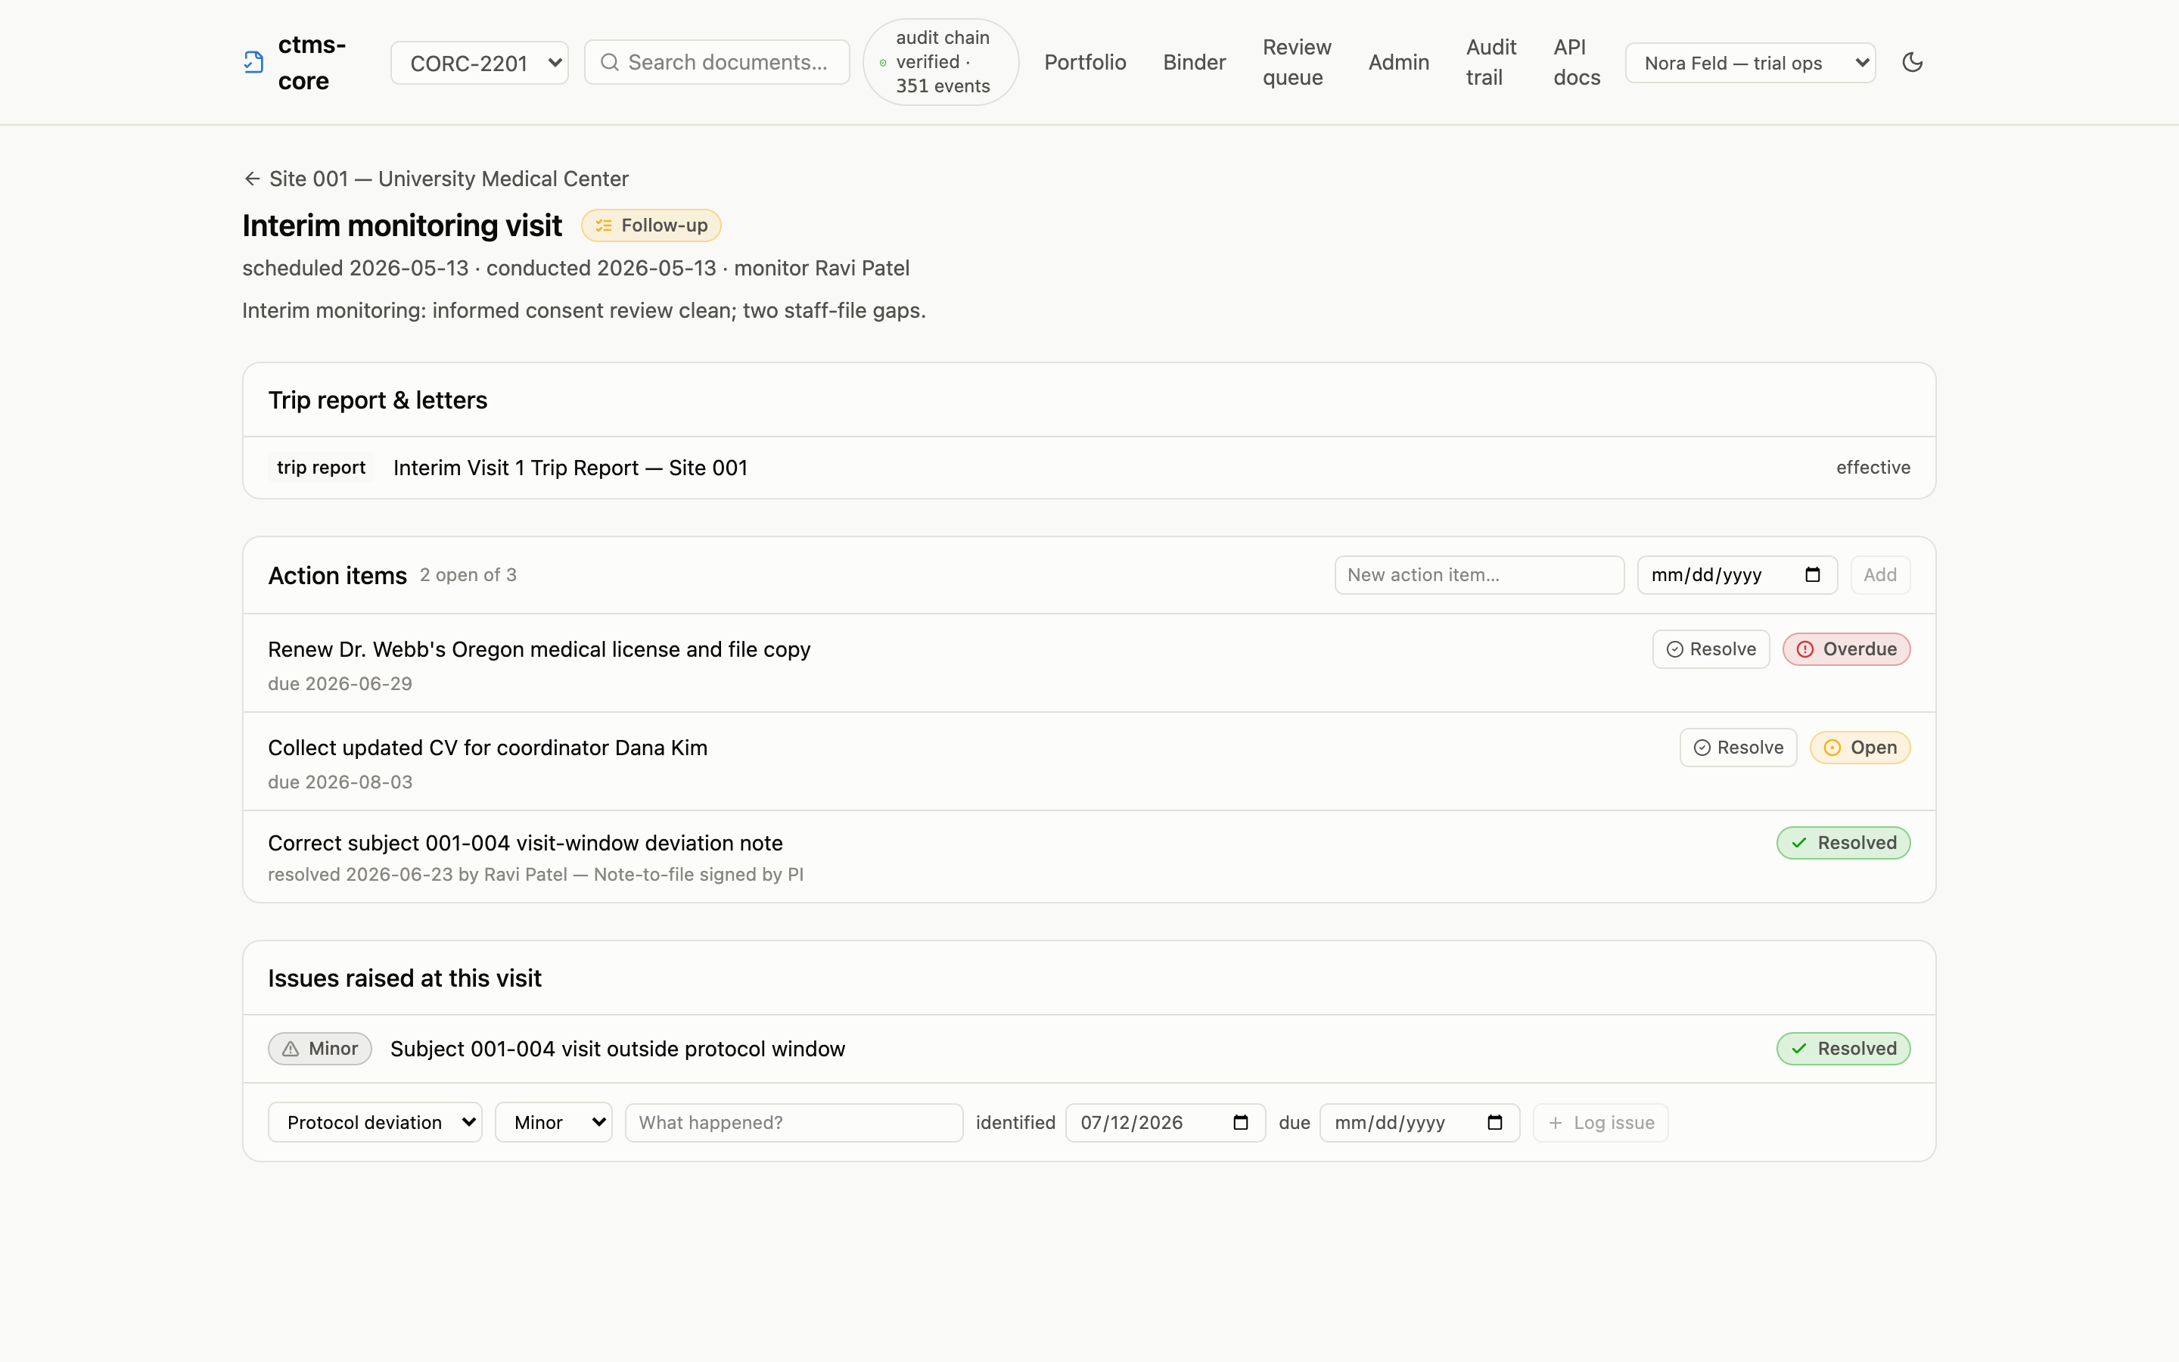Click the Search documents field
The image size is (2179, 1362).
point(716,62)
